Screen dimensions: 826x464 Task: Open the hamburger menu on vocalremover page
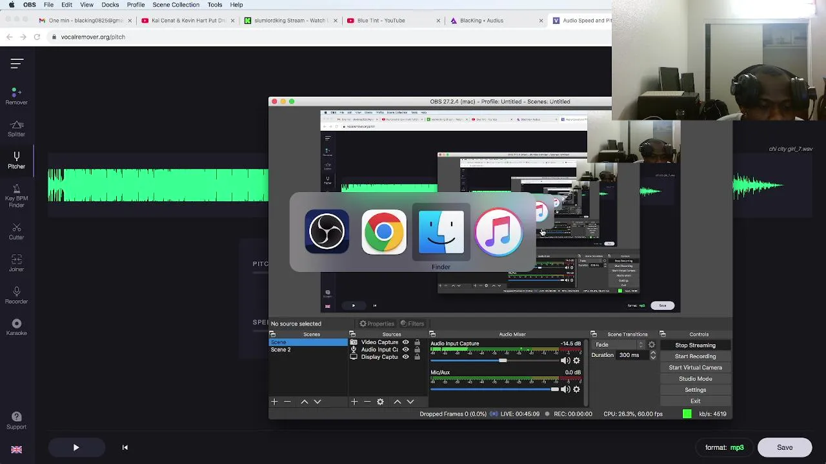click(17, 63)
